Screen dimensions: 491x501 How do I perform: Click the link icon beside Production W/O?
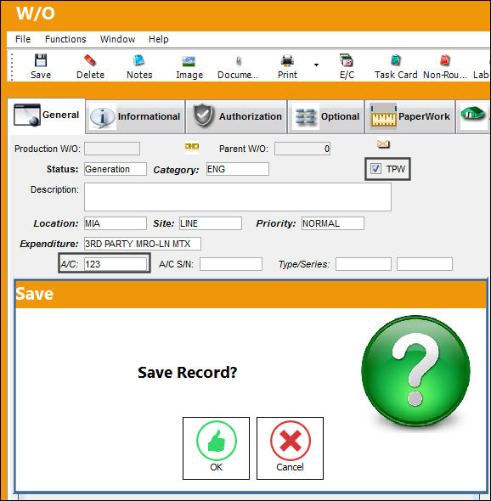pos(192,147)
